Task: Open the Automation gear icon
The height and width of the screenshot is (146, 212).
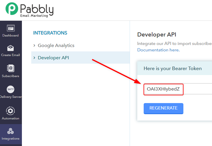Action: click(x=11, y=111)
